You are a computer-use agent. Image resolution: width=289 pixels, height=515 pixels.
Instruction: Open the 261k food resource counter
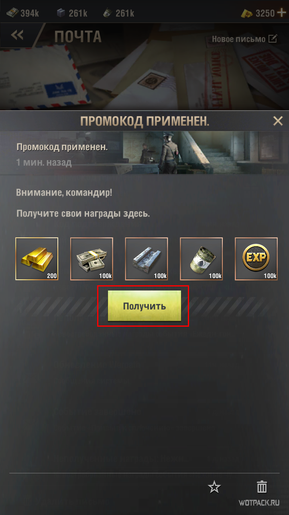119,13
